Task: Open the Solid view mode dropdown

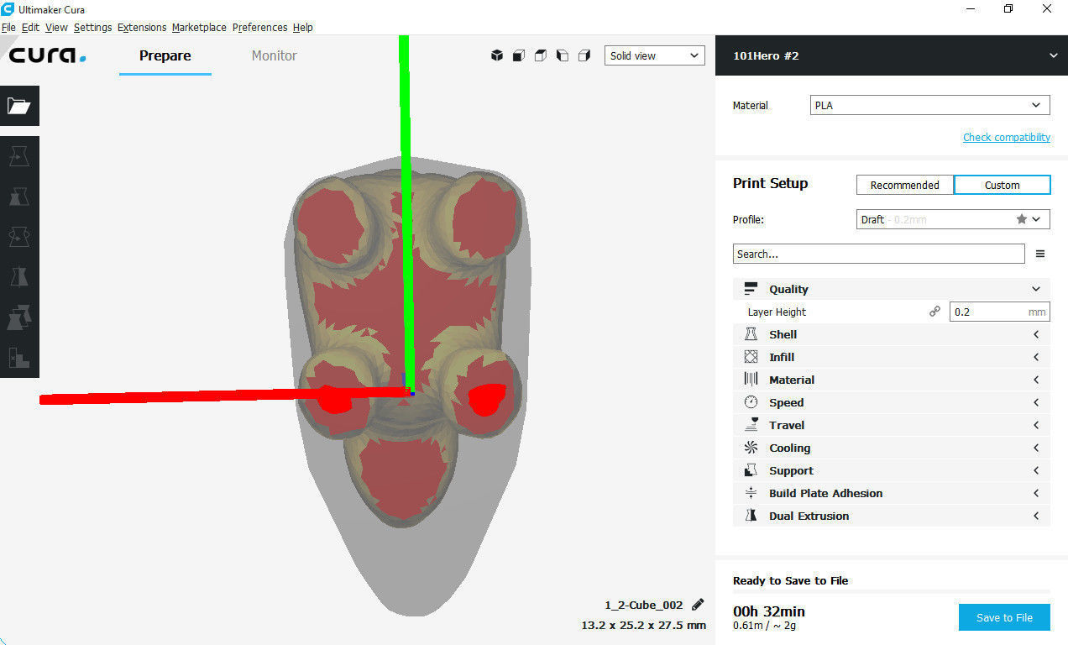Action: 654,55
